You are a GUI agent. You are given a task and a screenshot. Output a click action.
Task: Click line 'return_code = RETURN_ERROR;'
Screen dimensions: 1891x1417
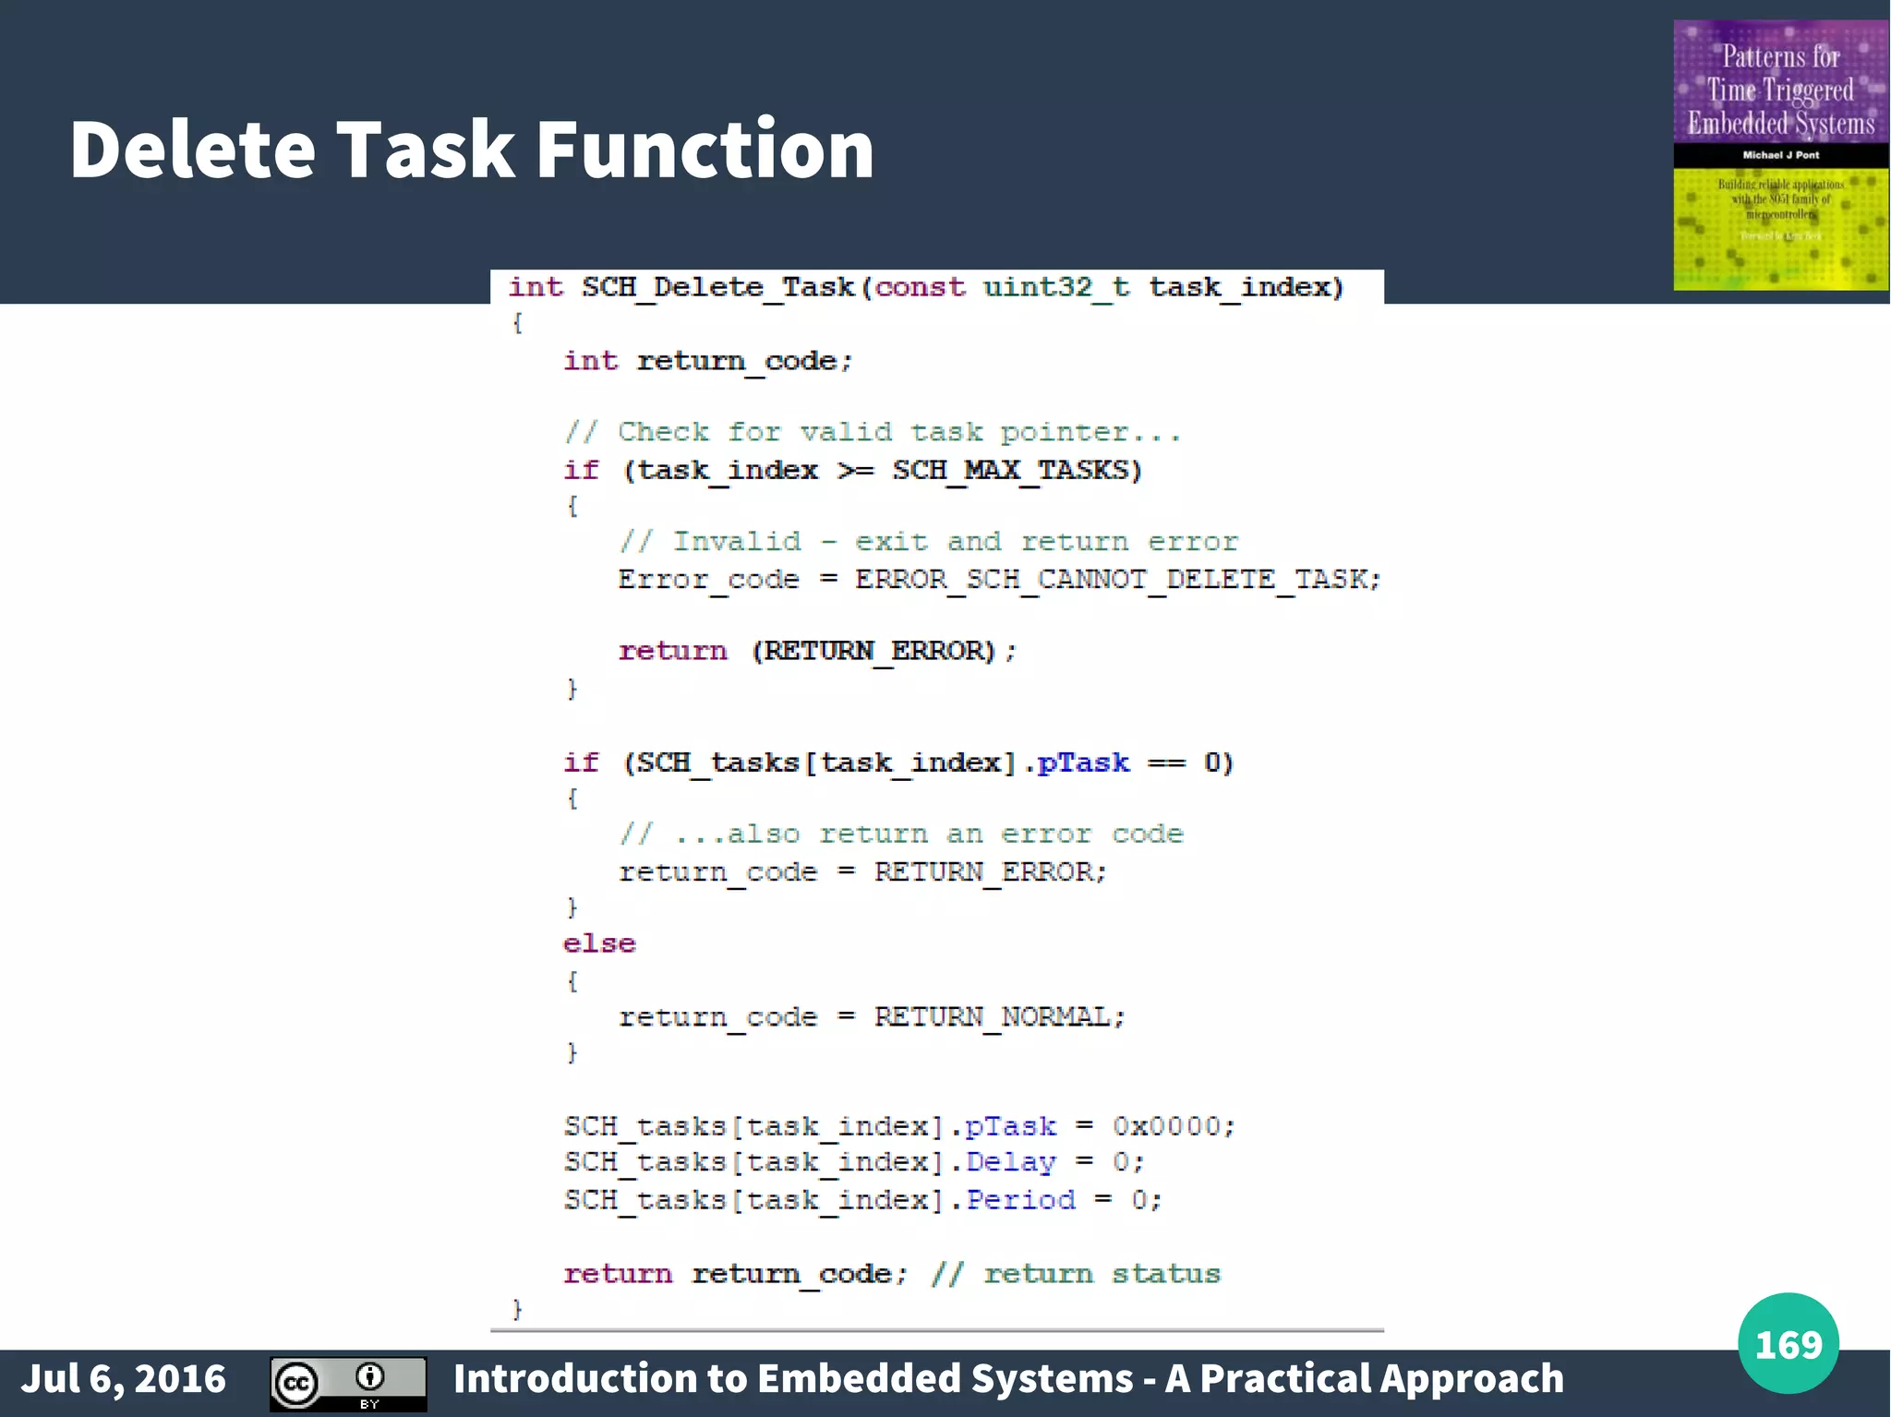862,872
